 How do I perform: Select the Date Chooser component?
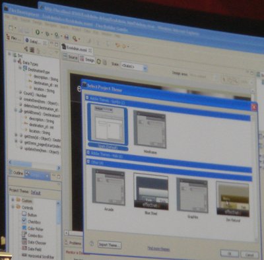coord(34,242)
